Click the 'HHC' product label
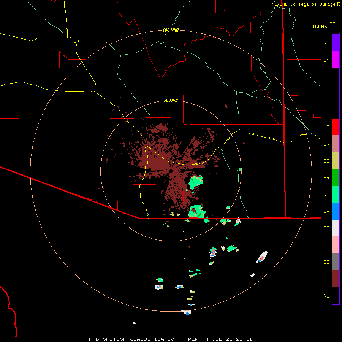This screenshot has width=342, height=342. pyautogui.click(x=334, y=23)
